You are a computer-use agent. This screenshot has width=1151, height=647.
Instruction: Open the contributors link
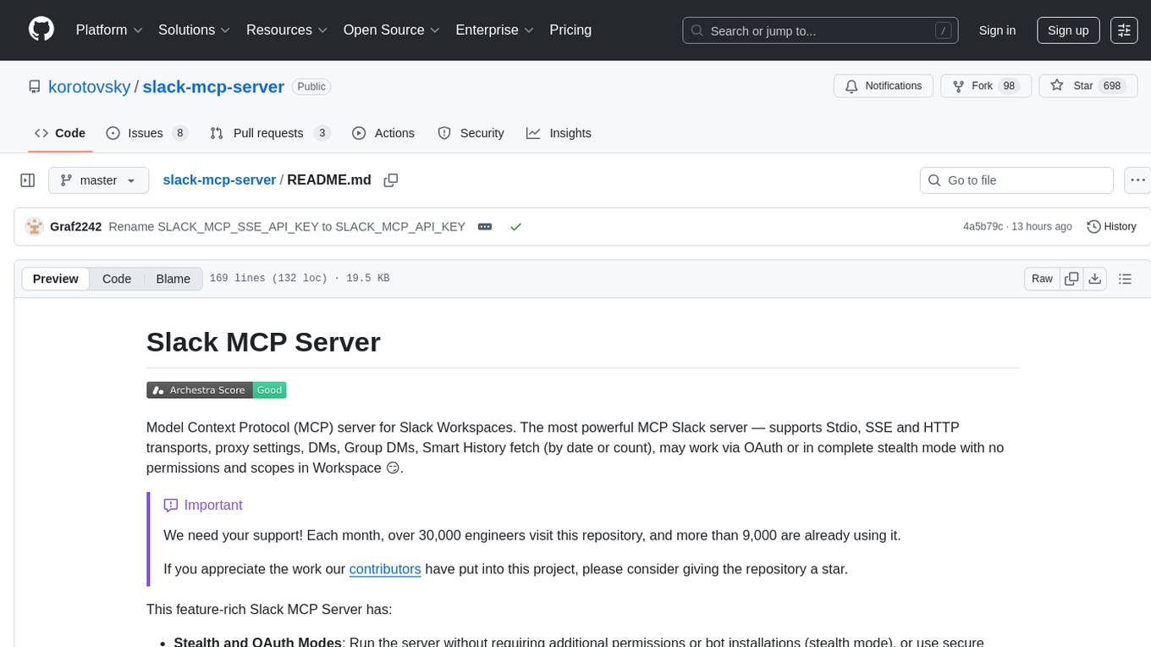pos(385,569)
